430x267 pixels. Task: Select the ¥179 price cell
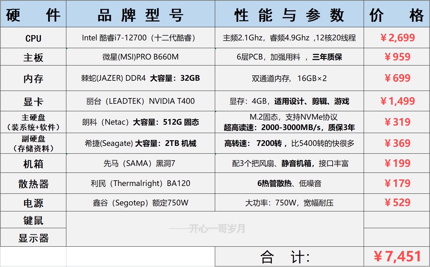click(x=397, y=183)
